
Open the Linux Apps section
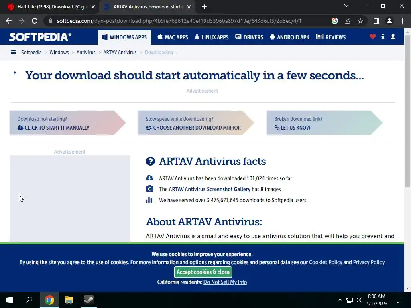(x=212, y=37)
